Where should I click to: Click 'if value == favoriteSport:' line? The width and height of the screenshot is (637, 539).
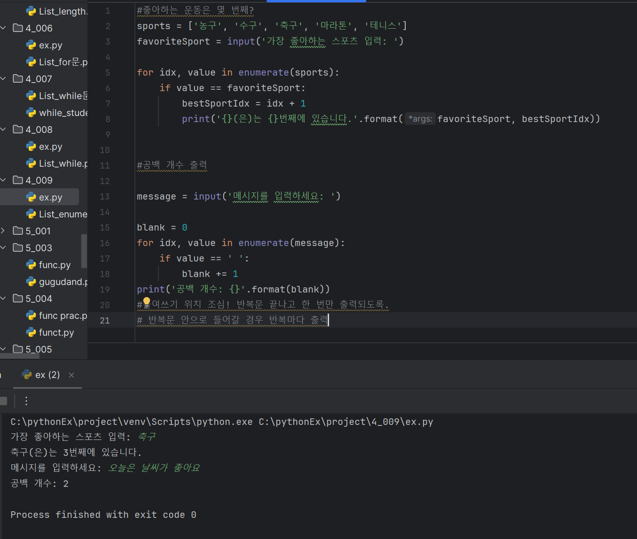point(232,88)
